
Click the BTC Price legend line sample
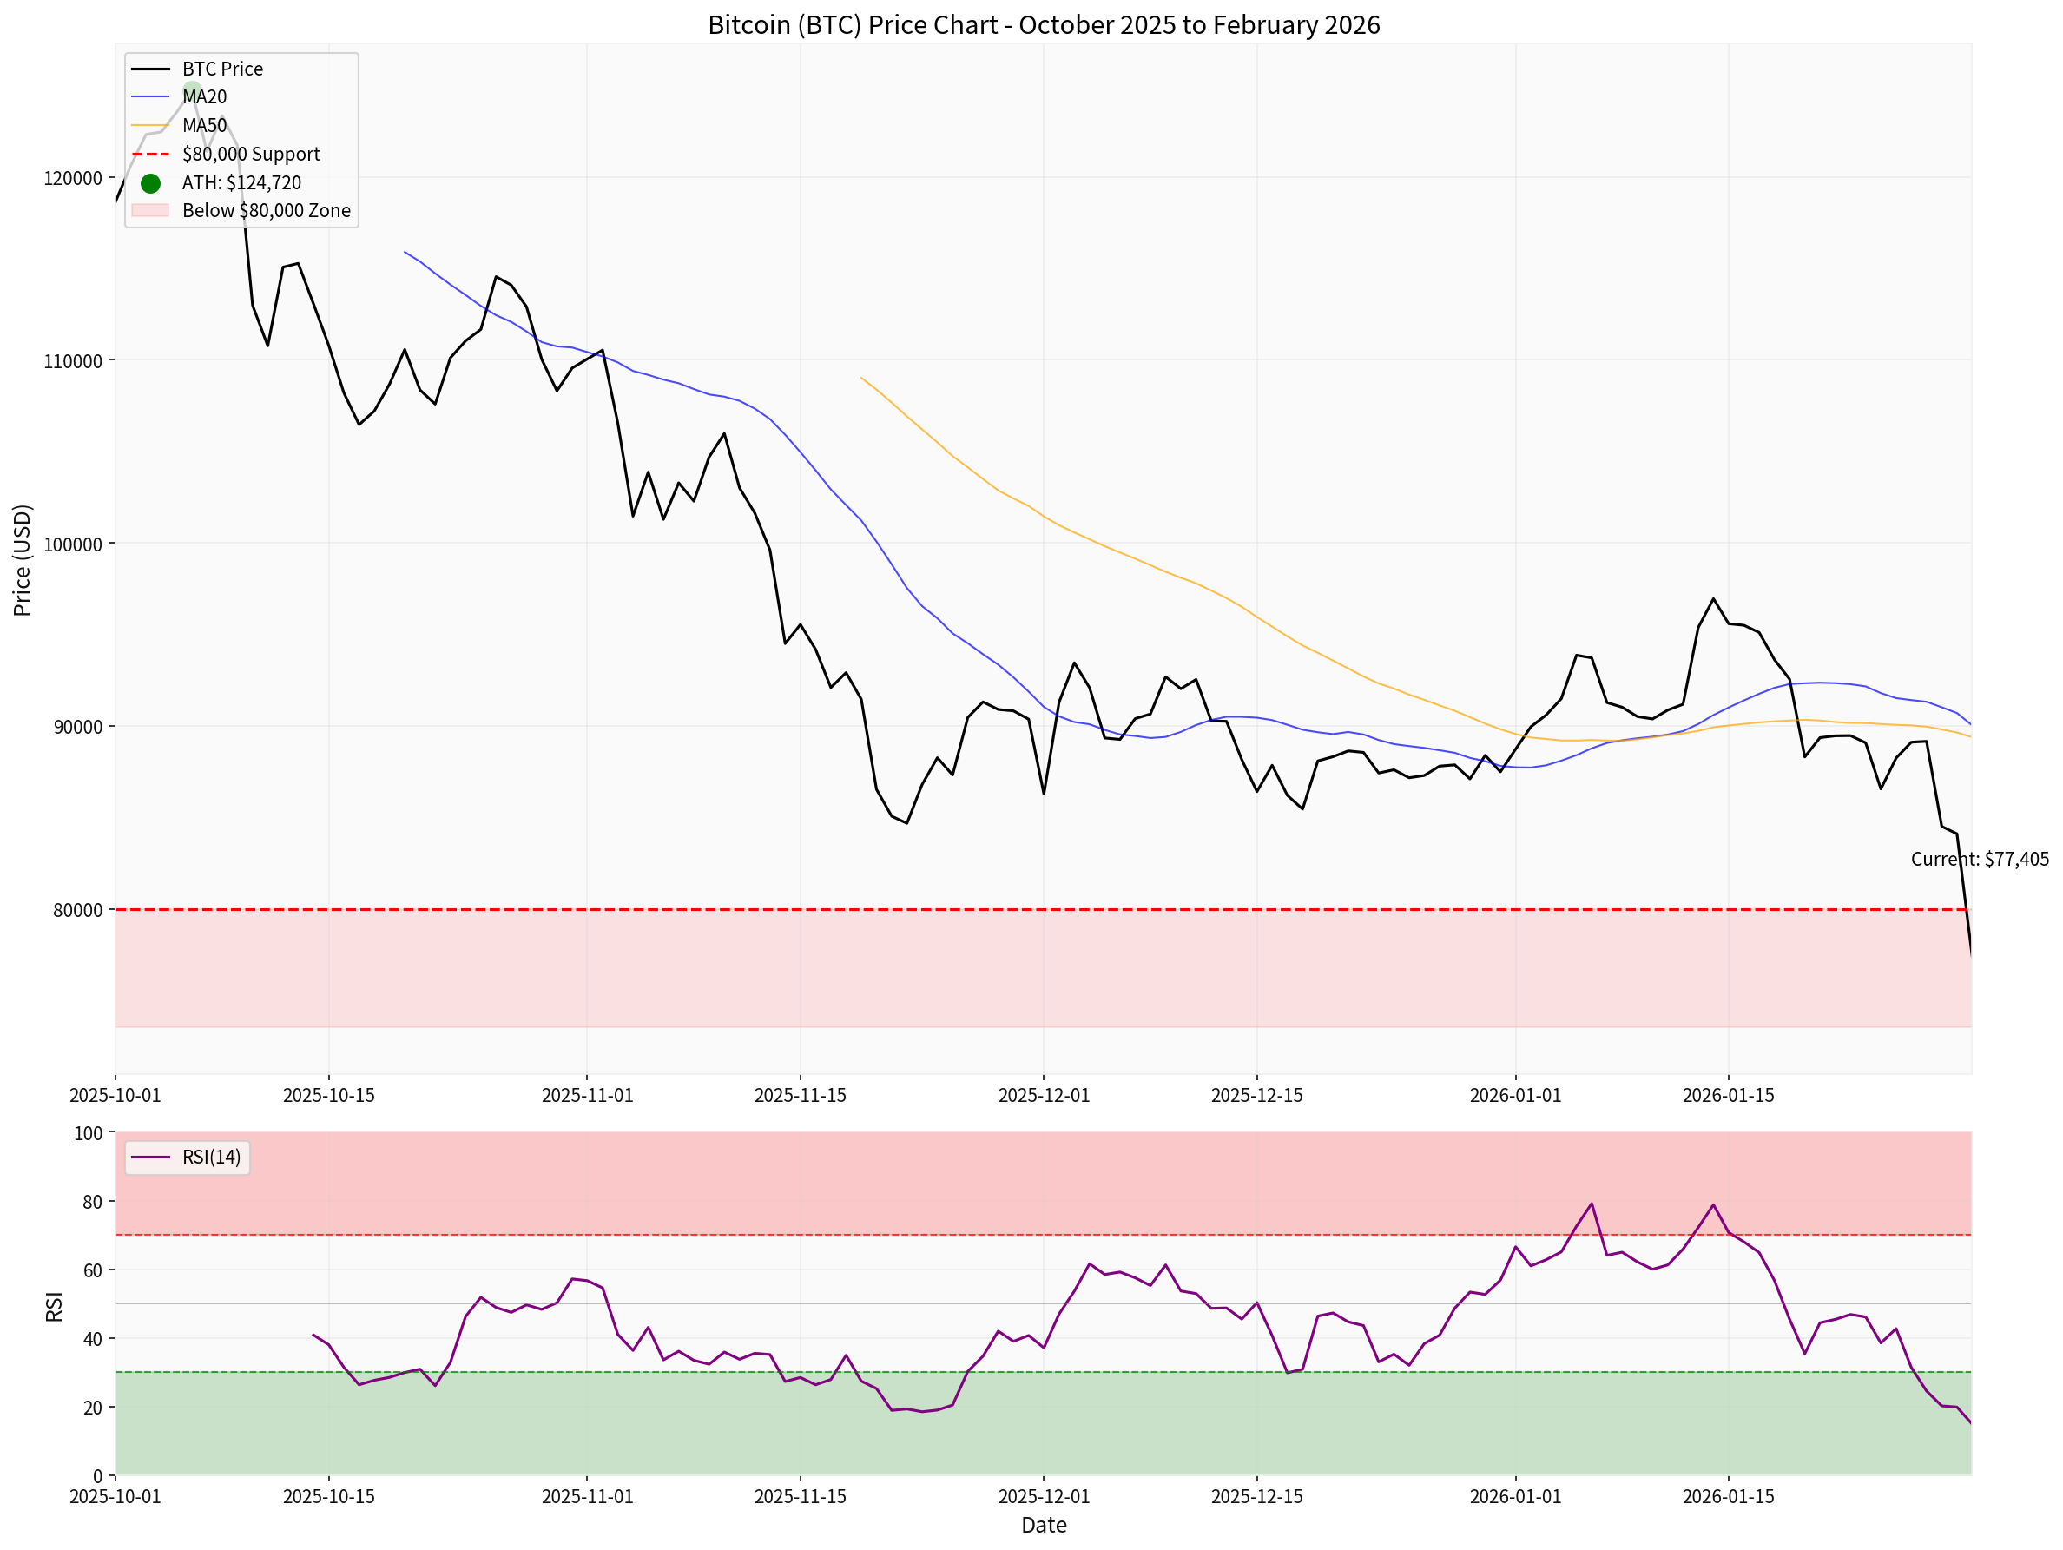[x=150, y=69]
